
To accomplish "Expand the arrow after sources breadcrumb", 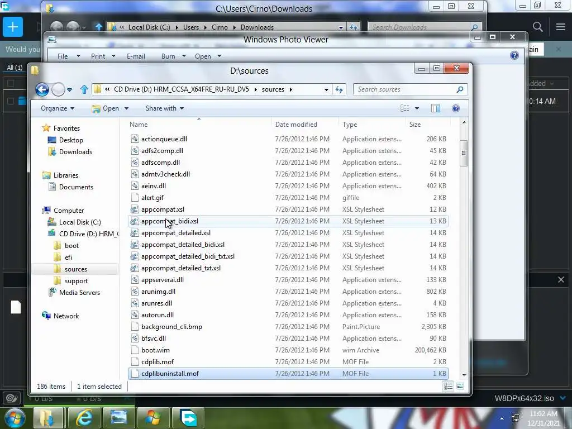I will [290, 89].
